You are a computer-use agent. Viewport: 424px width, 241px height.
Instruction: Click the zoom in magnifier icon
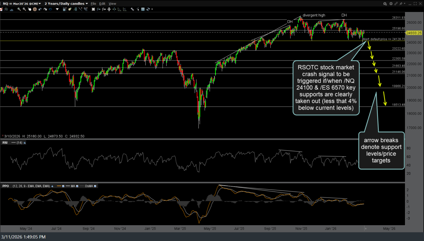(19, 9)
